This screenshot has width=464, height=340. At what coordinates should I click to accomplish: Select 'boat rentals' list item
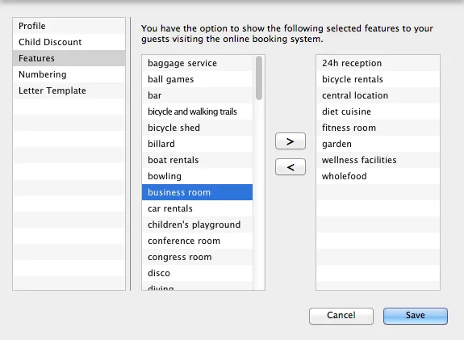197,160
